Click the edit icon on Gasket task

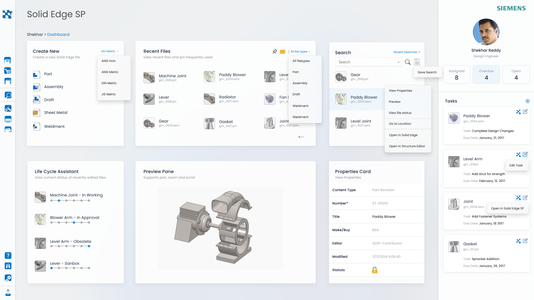point(525,241)
